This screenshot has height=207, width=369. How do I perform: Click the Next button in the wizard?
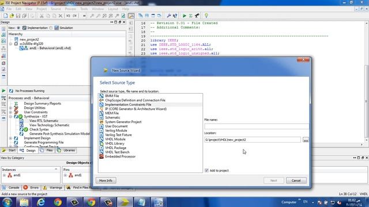tap(273, 181)
